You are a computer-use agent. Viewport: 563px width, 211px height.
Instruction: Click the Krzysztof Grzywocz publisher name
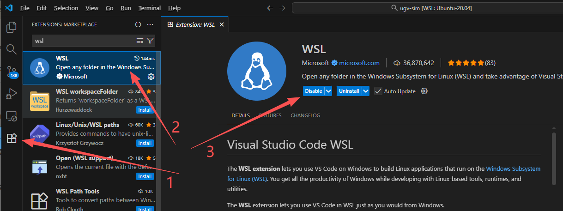coord(80,143)
